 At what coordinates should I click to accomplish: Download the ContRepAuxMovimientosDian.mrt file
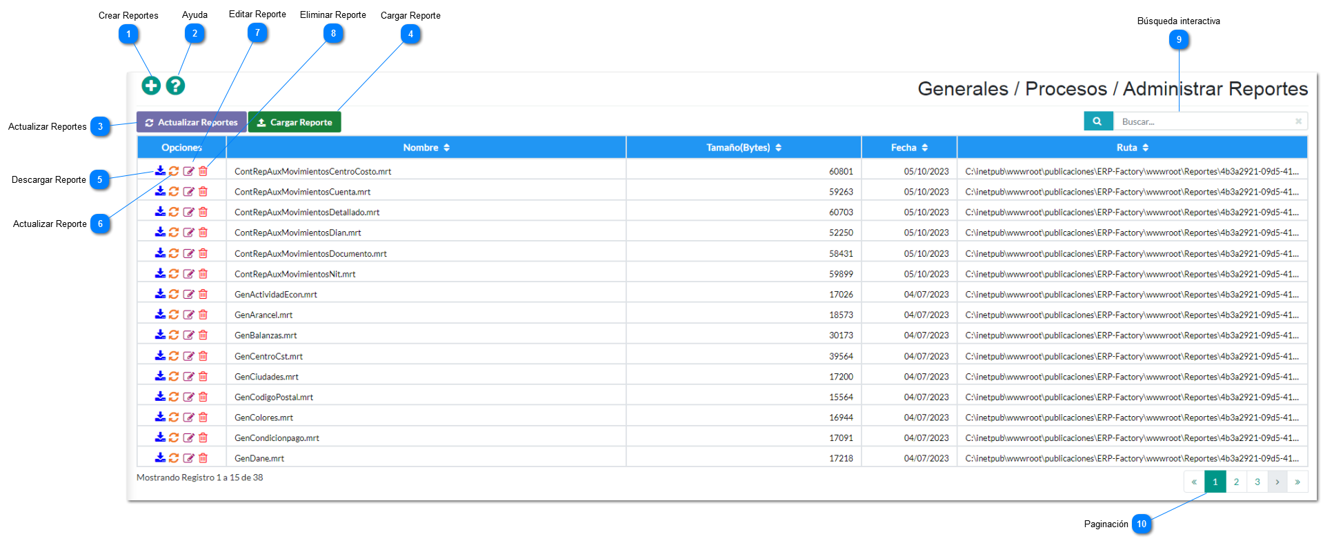pos(160,233)
